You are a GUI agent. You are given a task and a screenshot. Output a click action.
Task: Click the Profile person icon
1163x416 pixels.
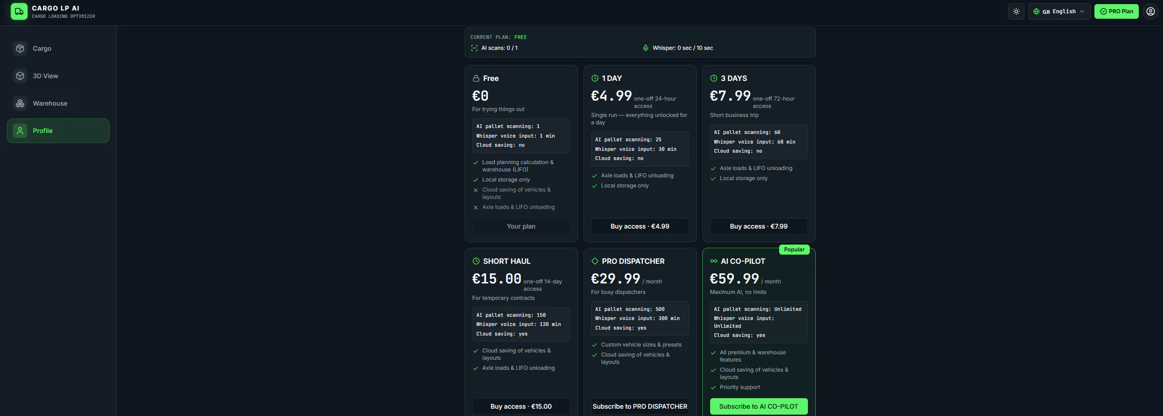point(20,131)
